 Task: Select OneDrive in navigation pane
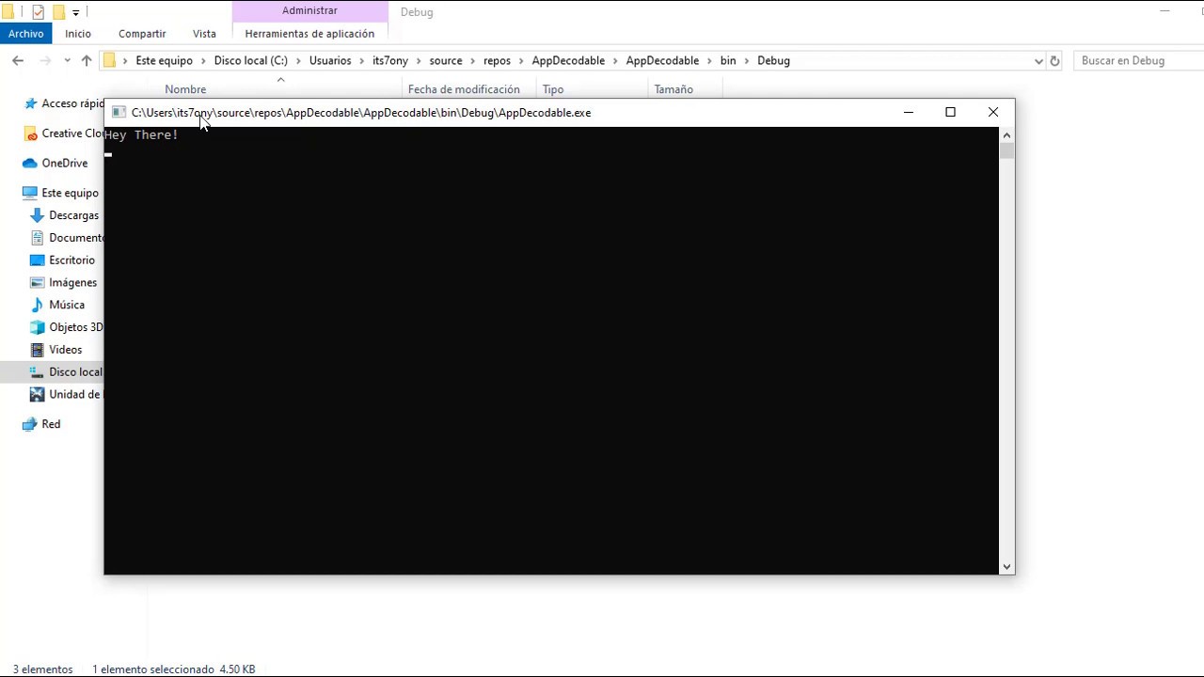[65, 163]
